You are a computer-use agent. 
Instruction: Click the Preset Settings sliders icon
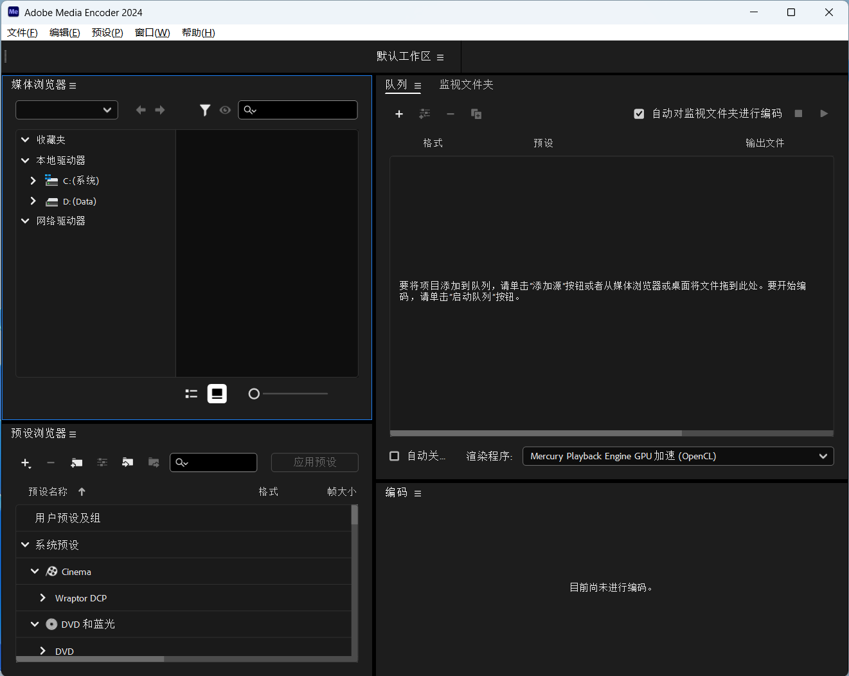point(102,462)
